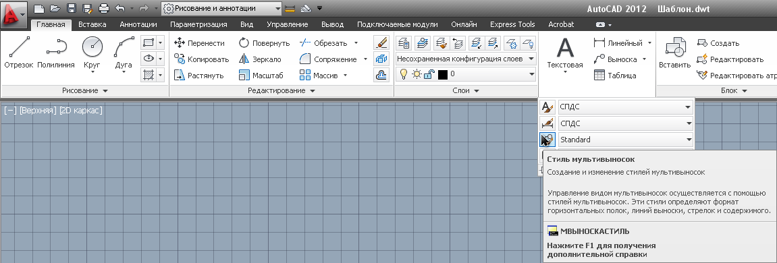Viewport: 777px width, 263px height.
Task: Click the [Верхняя] viewport view label
Action: click(38, 111)
